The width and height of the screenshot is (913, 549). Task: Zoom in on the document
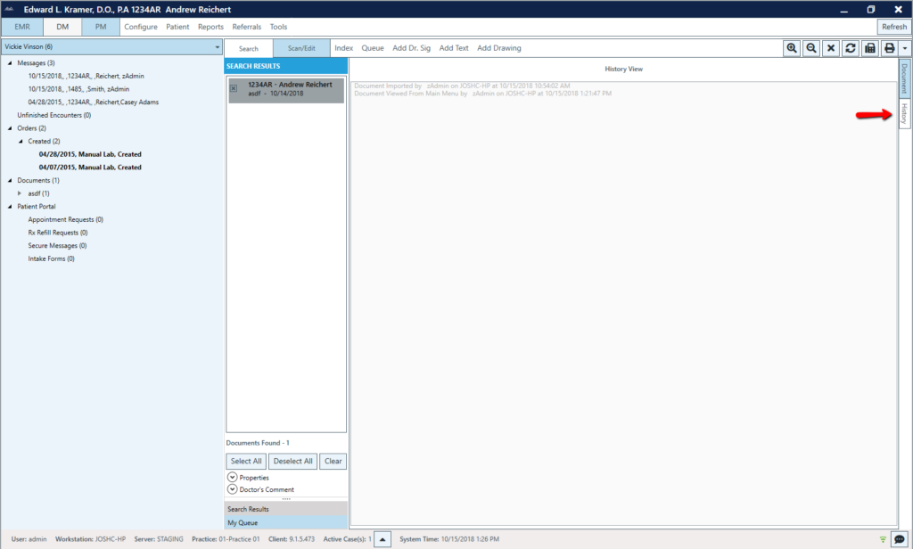pos(792,48)
